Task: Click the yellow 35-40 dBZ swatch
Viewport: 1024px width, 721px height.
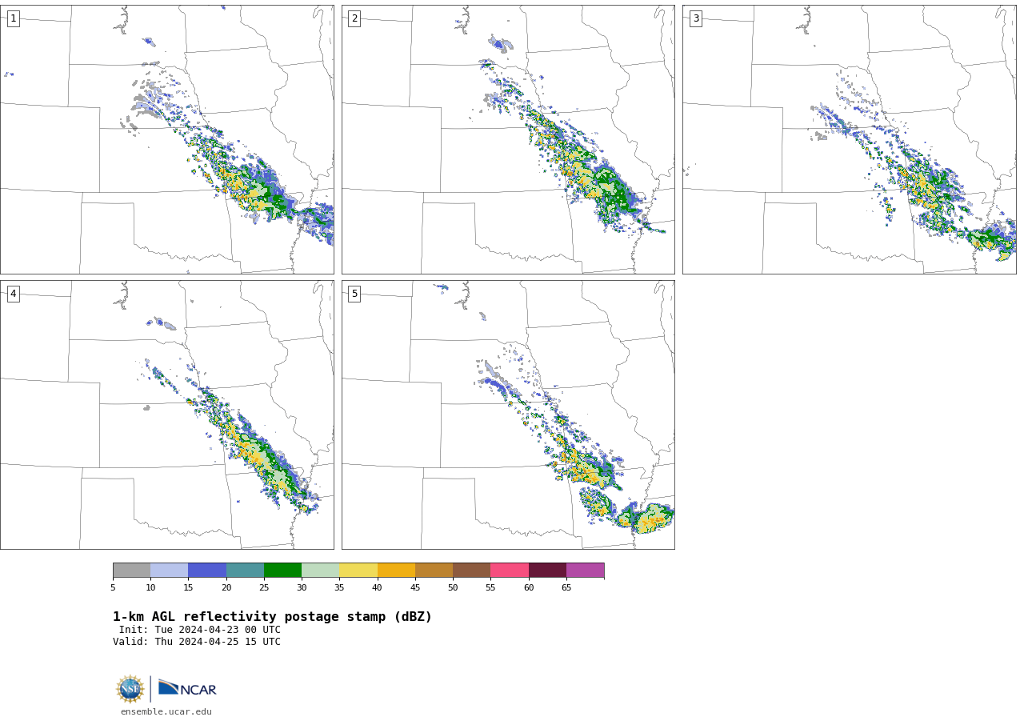Action: 358,571
